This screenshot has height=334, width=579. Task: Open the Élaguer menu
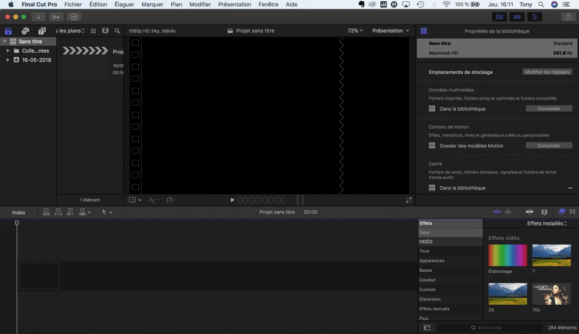[x=124, y=4]
